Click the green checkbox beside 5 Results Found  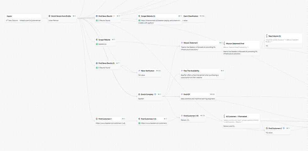[x=97, y=68]
